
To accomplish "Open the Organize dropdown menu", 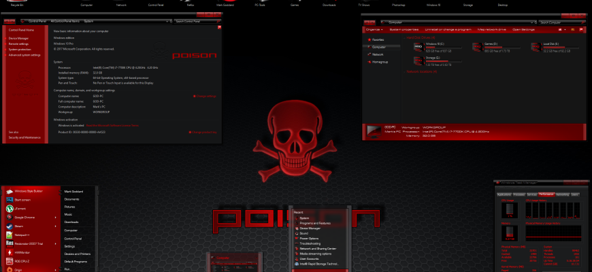I will [374, 29].
